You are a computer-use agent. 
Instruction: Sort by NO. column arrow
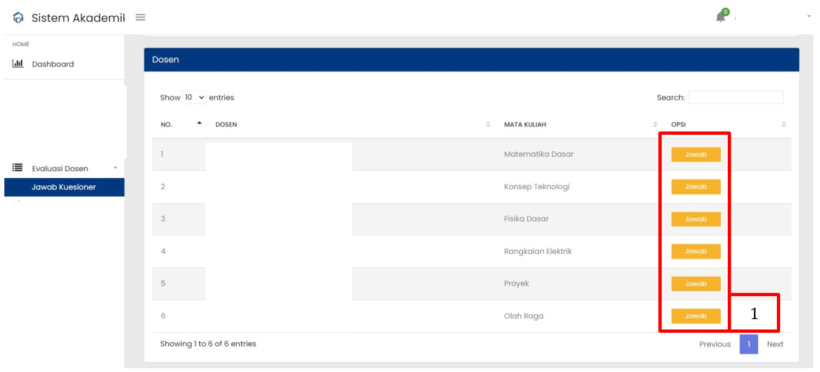point(199,124)
